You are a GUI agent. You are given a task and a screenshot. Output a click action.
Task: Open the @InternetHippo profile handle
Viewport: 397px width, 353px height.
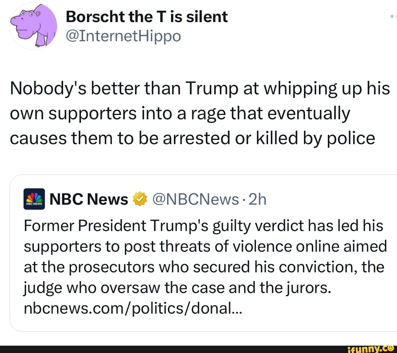(x=124, y=36)
